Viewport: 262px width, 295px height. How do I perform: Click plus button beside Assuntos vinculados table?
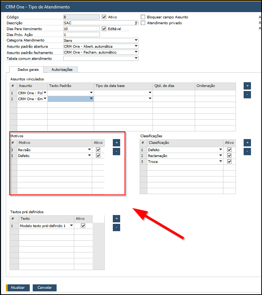pyautogui.click(x=247, y=85)
